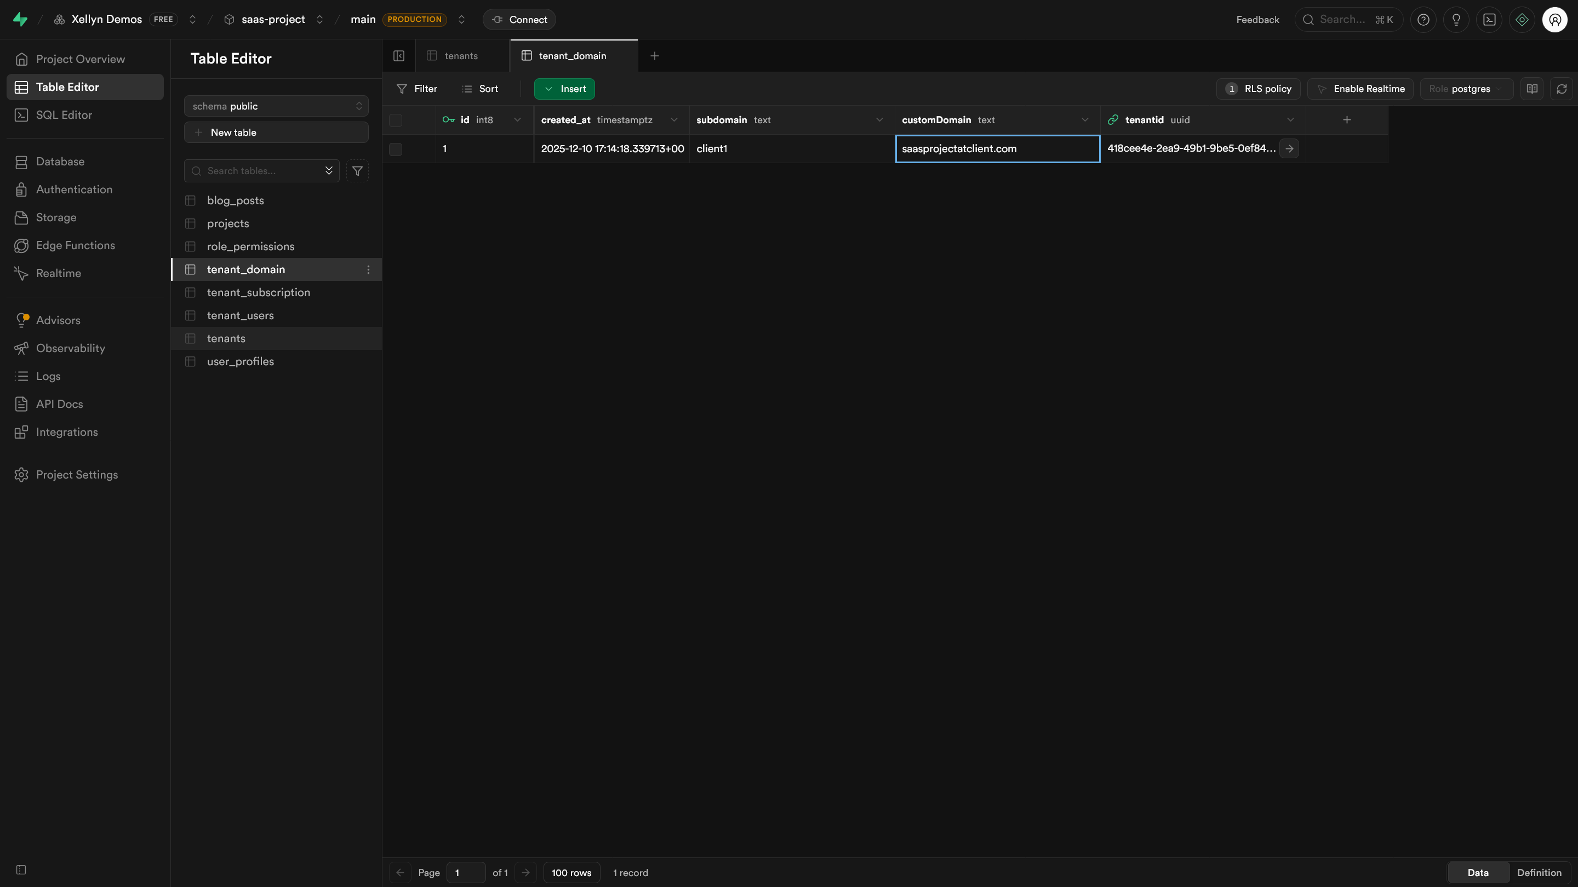Open Project Settings in sidebar
Screen dimensions: 1578x887
85,475
